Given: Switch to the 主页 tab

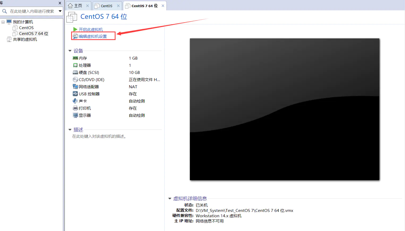Looking at the screenshot, I should [x=78, y=6].
